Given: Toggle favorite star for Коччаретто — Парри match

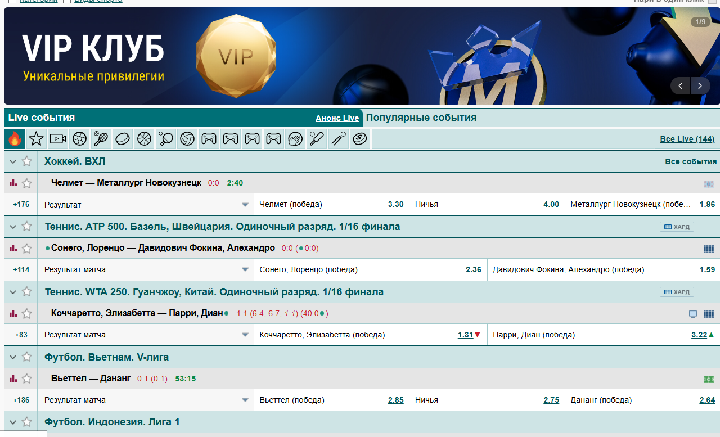Looking at the screenshot, I should (x=26, y=313).
